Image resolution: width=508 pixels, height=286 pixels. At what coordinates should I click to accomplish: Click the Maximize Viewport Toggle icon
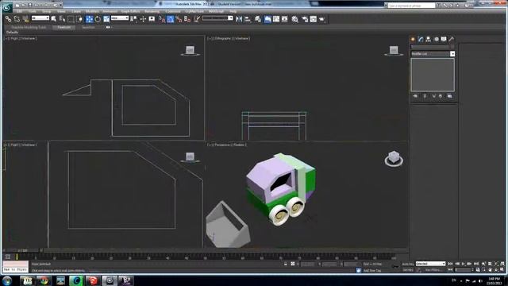pyautogui.click(x=502, y=270)
